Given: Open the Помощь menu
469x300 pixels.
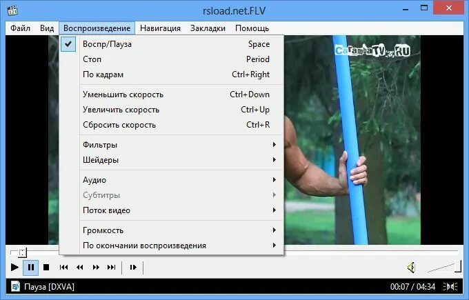Looking at the screenshot, I should pyautogui.click(x=252, y=28).
